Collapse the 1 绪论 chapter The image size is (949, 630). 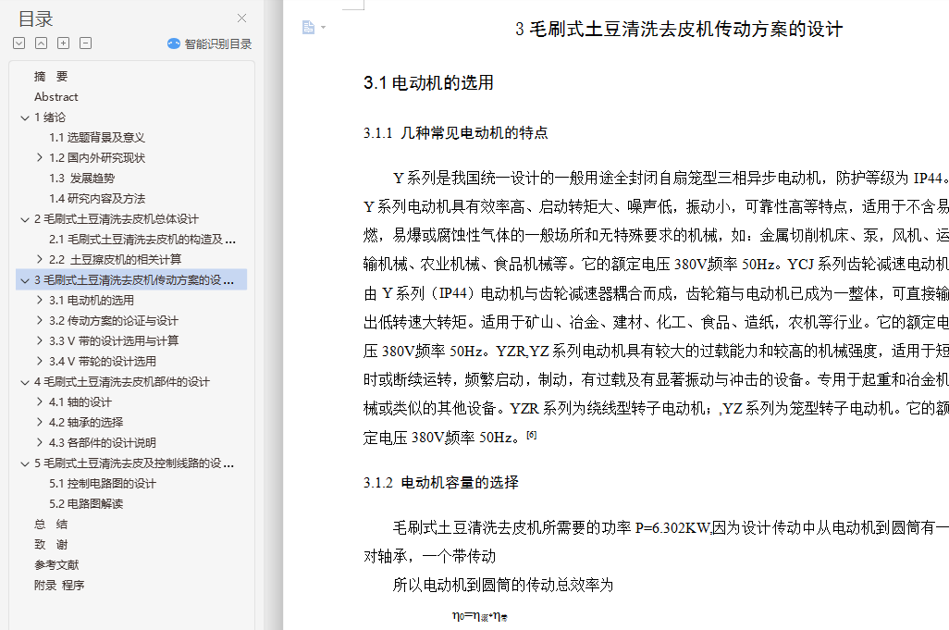tap(25, 117)
